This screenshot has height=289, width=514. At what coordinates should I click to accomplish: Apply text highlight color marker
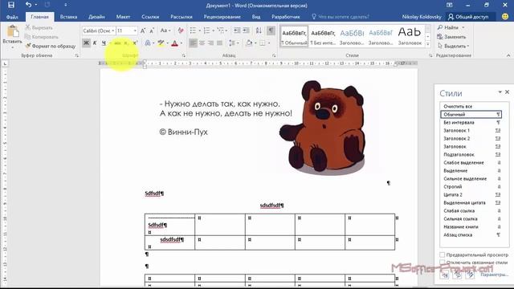[x=161, y=43]
